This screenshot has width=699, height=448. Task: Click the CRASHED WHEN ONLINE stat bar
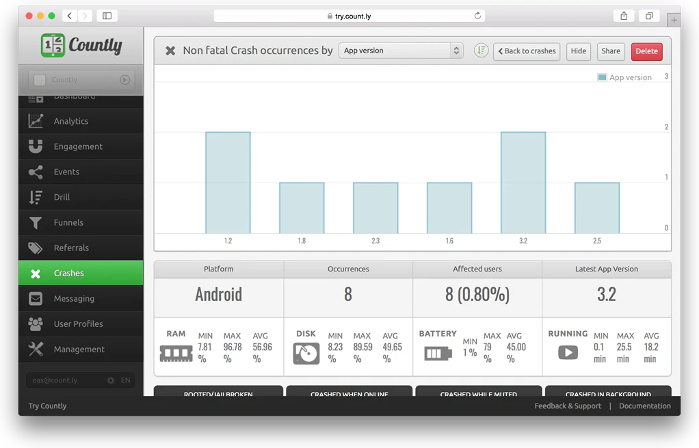[x=349, y=395]
